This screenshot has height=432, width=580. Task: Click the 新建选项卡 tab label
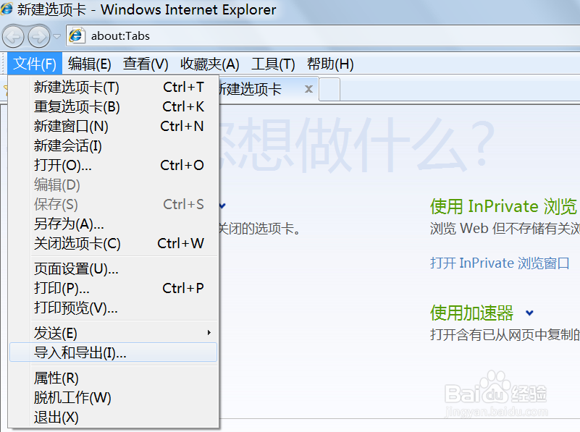[250, 89]
